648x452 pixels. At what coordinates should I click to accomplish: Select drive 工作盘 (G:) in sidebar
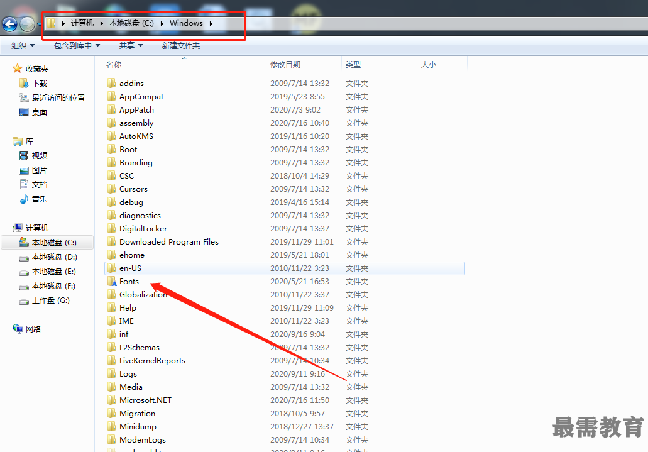(51, 300)
